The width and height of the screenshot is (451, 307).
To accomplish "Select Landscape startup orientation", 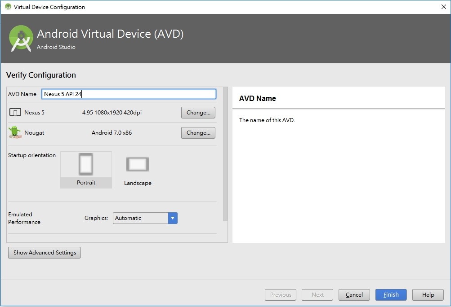I will [138, 171].
